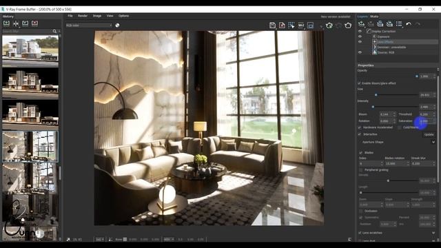Delete selected history image icon
441x248 pixels.
tap(34, 23)
